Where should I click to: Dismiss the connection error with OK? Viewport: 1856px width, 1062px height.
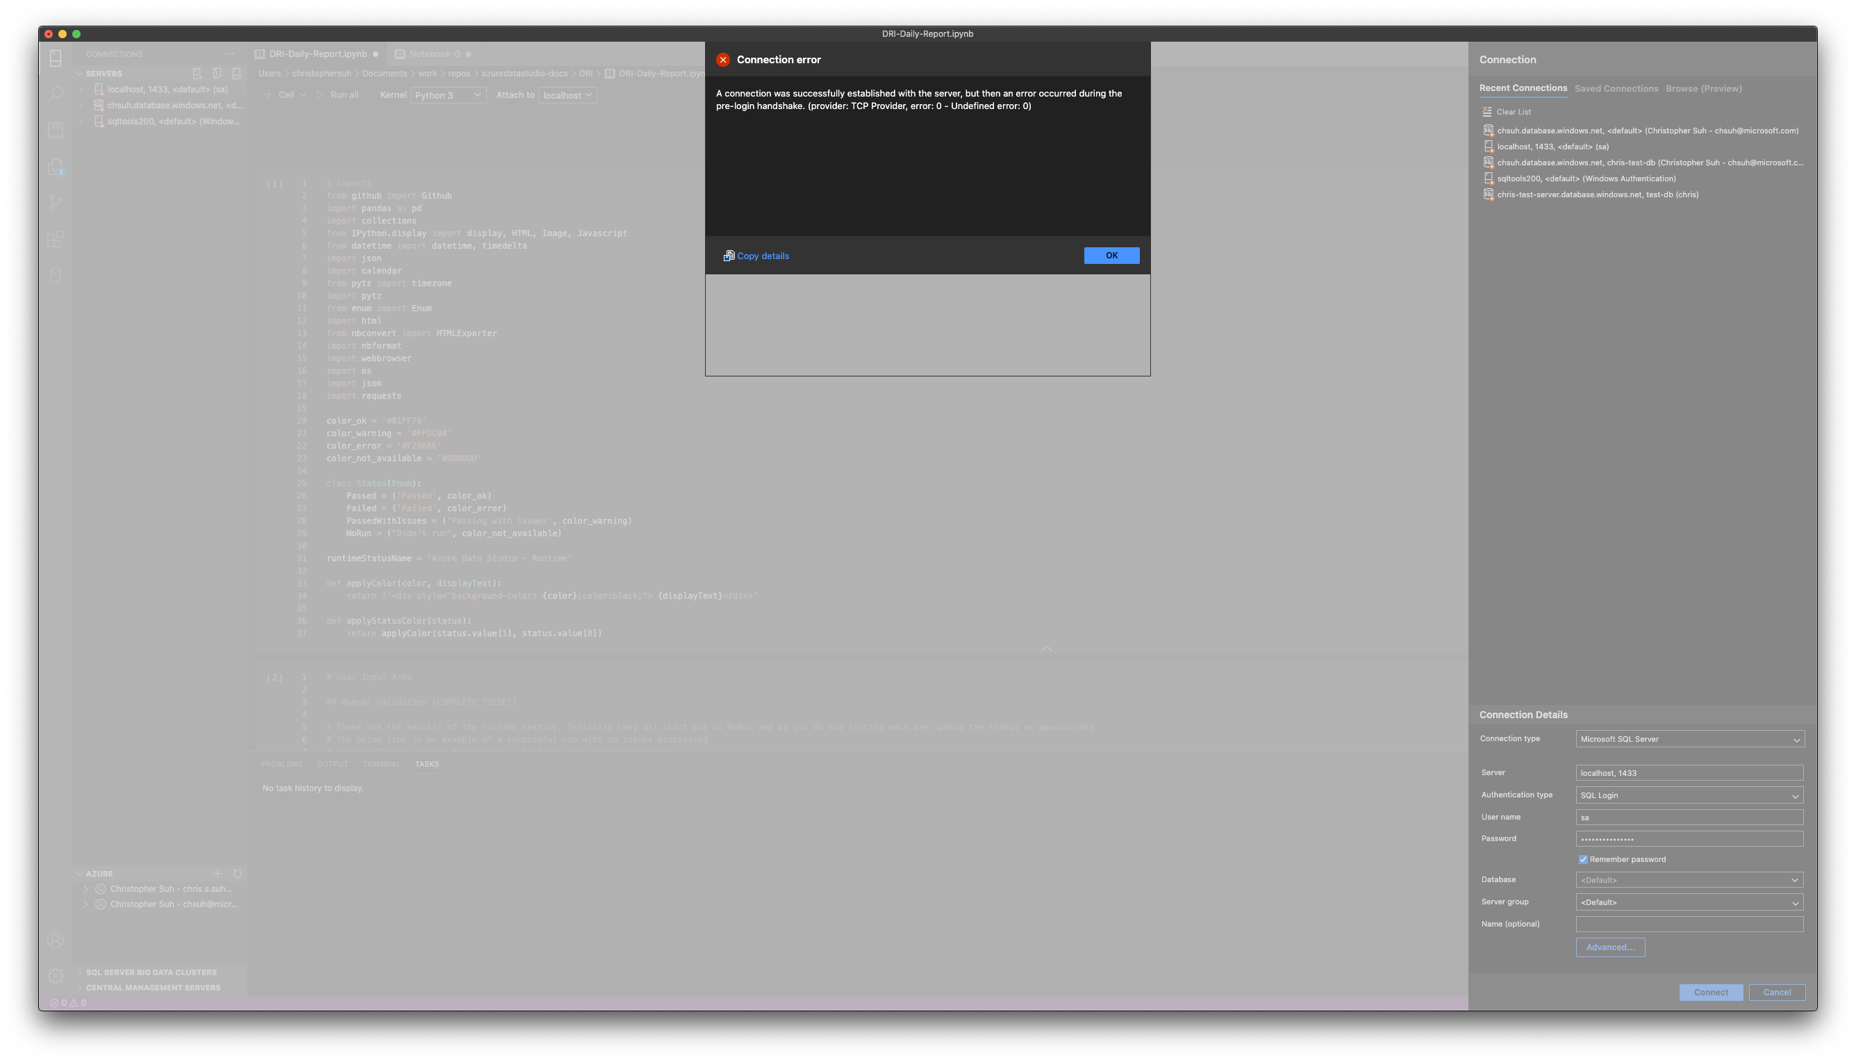pos(1111,256)
